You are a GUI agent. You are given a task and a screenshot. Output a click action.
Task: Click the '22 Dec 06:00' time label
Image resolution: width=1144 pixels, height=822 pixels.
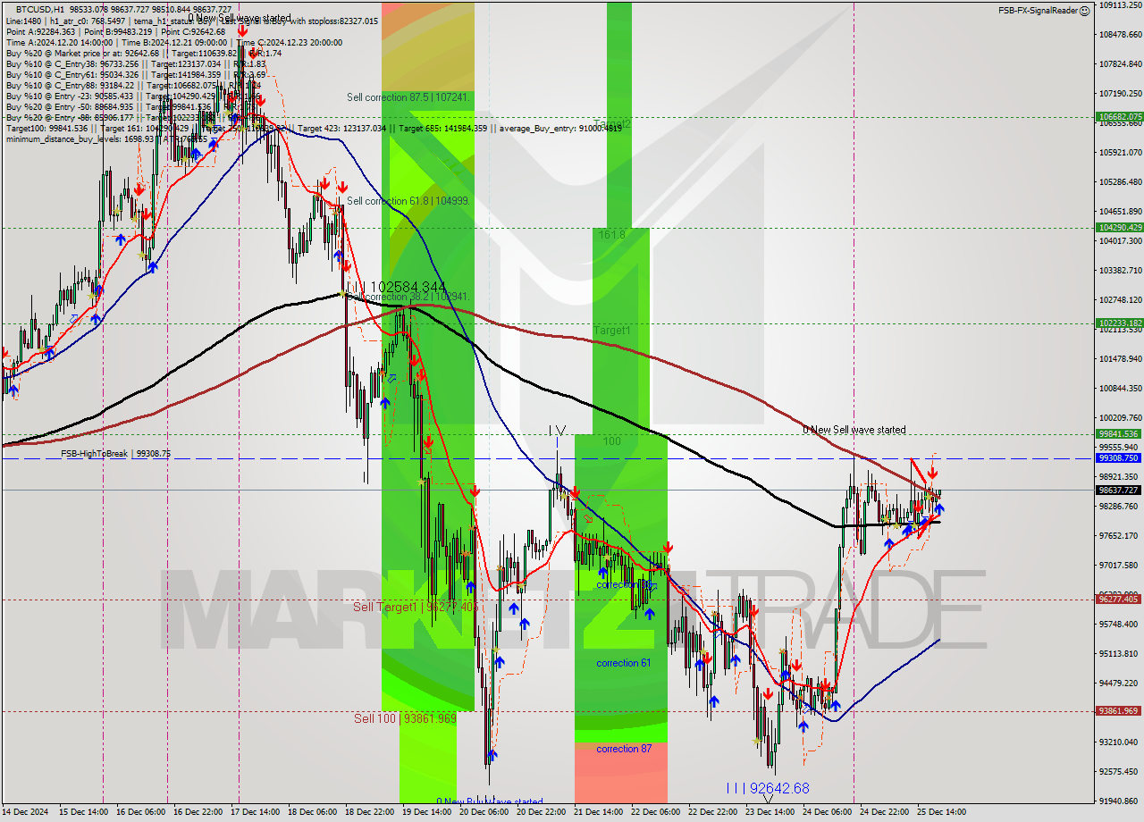[657, 812]
